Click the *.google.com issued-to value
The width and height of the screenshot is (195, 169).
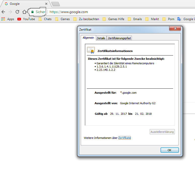pyautogui.click(x=128, y=93)
